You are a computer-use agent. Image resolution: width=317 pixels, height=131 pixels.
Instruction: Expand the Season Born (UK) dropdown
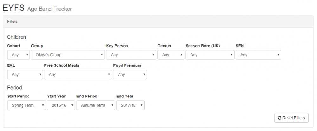point(210,55)
